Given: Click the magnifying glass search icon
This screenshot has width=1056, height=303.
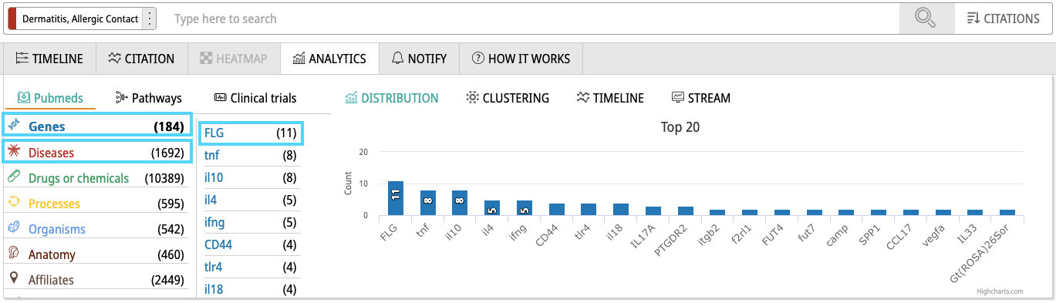Looking at the screenshot, I should tap(926, 19).
